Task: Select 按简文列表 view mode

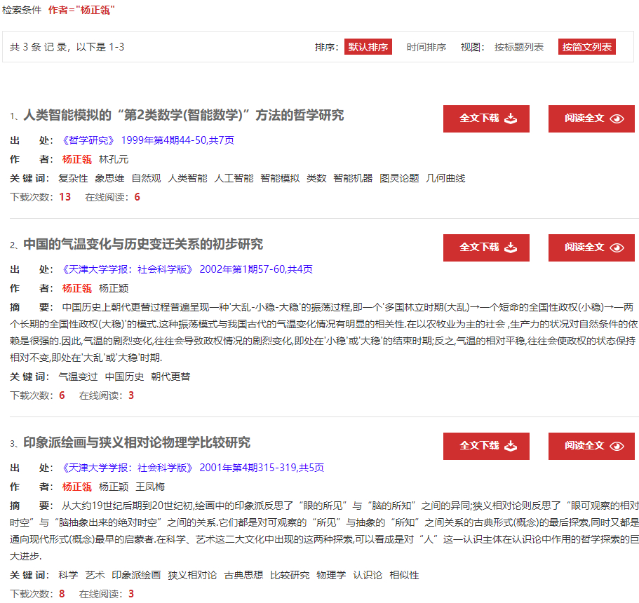Action: 586,47
